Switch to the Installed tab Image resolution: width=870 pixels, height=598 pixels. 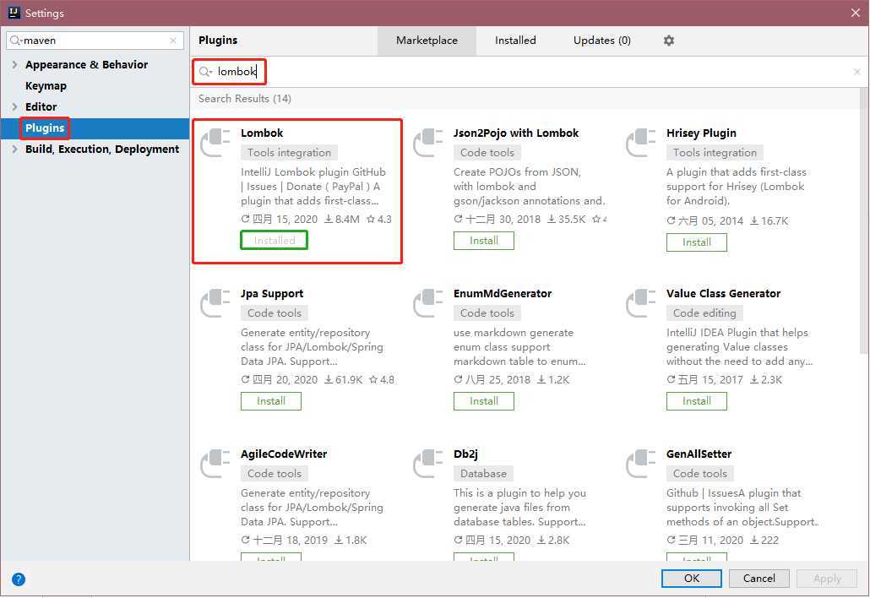(515, 41)
